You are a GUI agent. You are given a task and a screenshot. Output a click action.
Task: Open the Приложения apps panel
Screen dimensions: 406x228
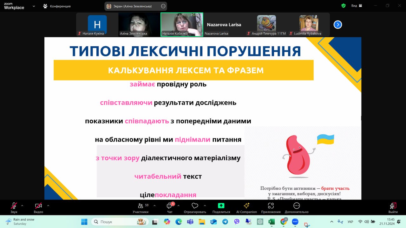coord(271,208)
